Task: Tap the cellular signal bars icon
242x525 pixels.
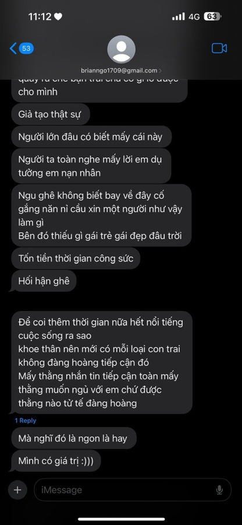Action: [x=179, y=16]
